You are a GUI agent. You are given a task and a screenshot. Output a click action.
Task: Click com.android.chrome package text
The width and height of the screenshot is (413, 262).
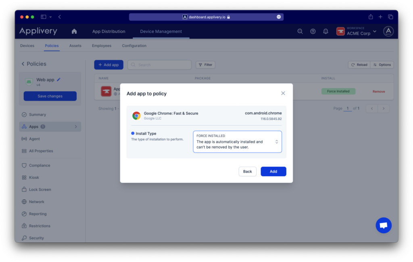tap(263, 113)
